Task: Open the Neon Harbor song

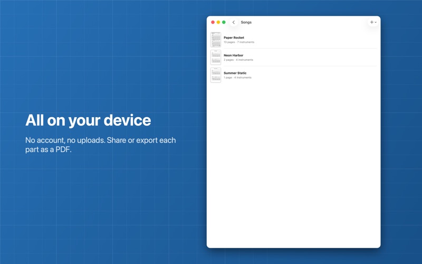Action: click(294, 58)
